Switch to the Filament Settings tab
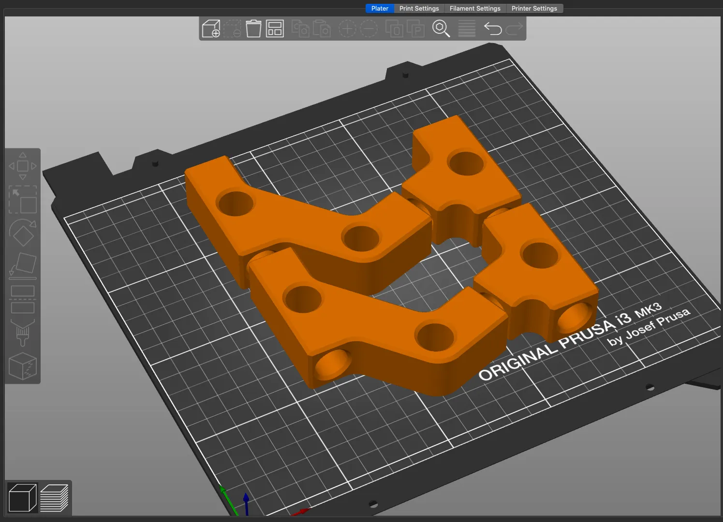Screen dimensions: 723x522 pyautogui.click(x=475, y=9)
